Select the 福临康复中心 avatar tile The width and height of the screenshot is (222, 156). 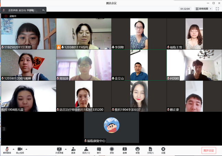tap(111, 127)
